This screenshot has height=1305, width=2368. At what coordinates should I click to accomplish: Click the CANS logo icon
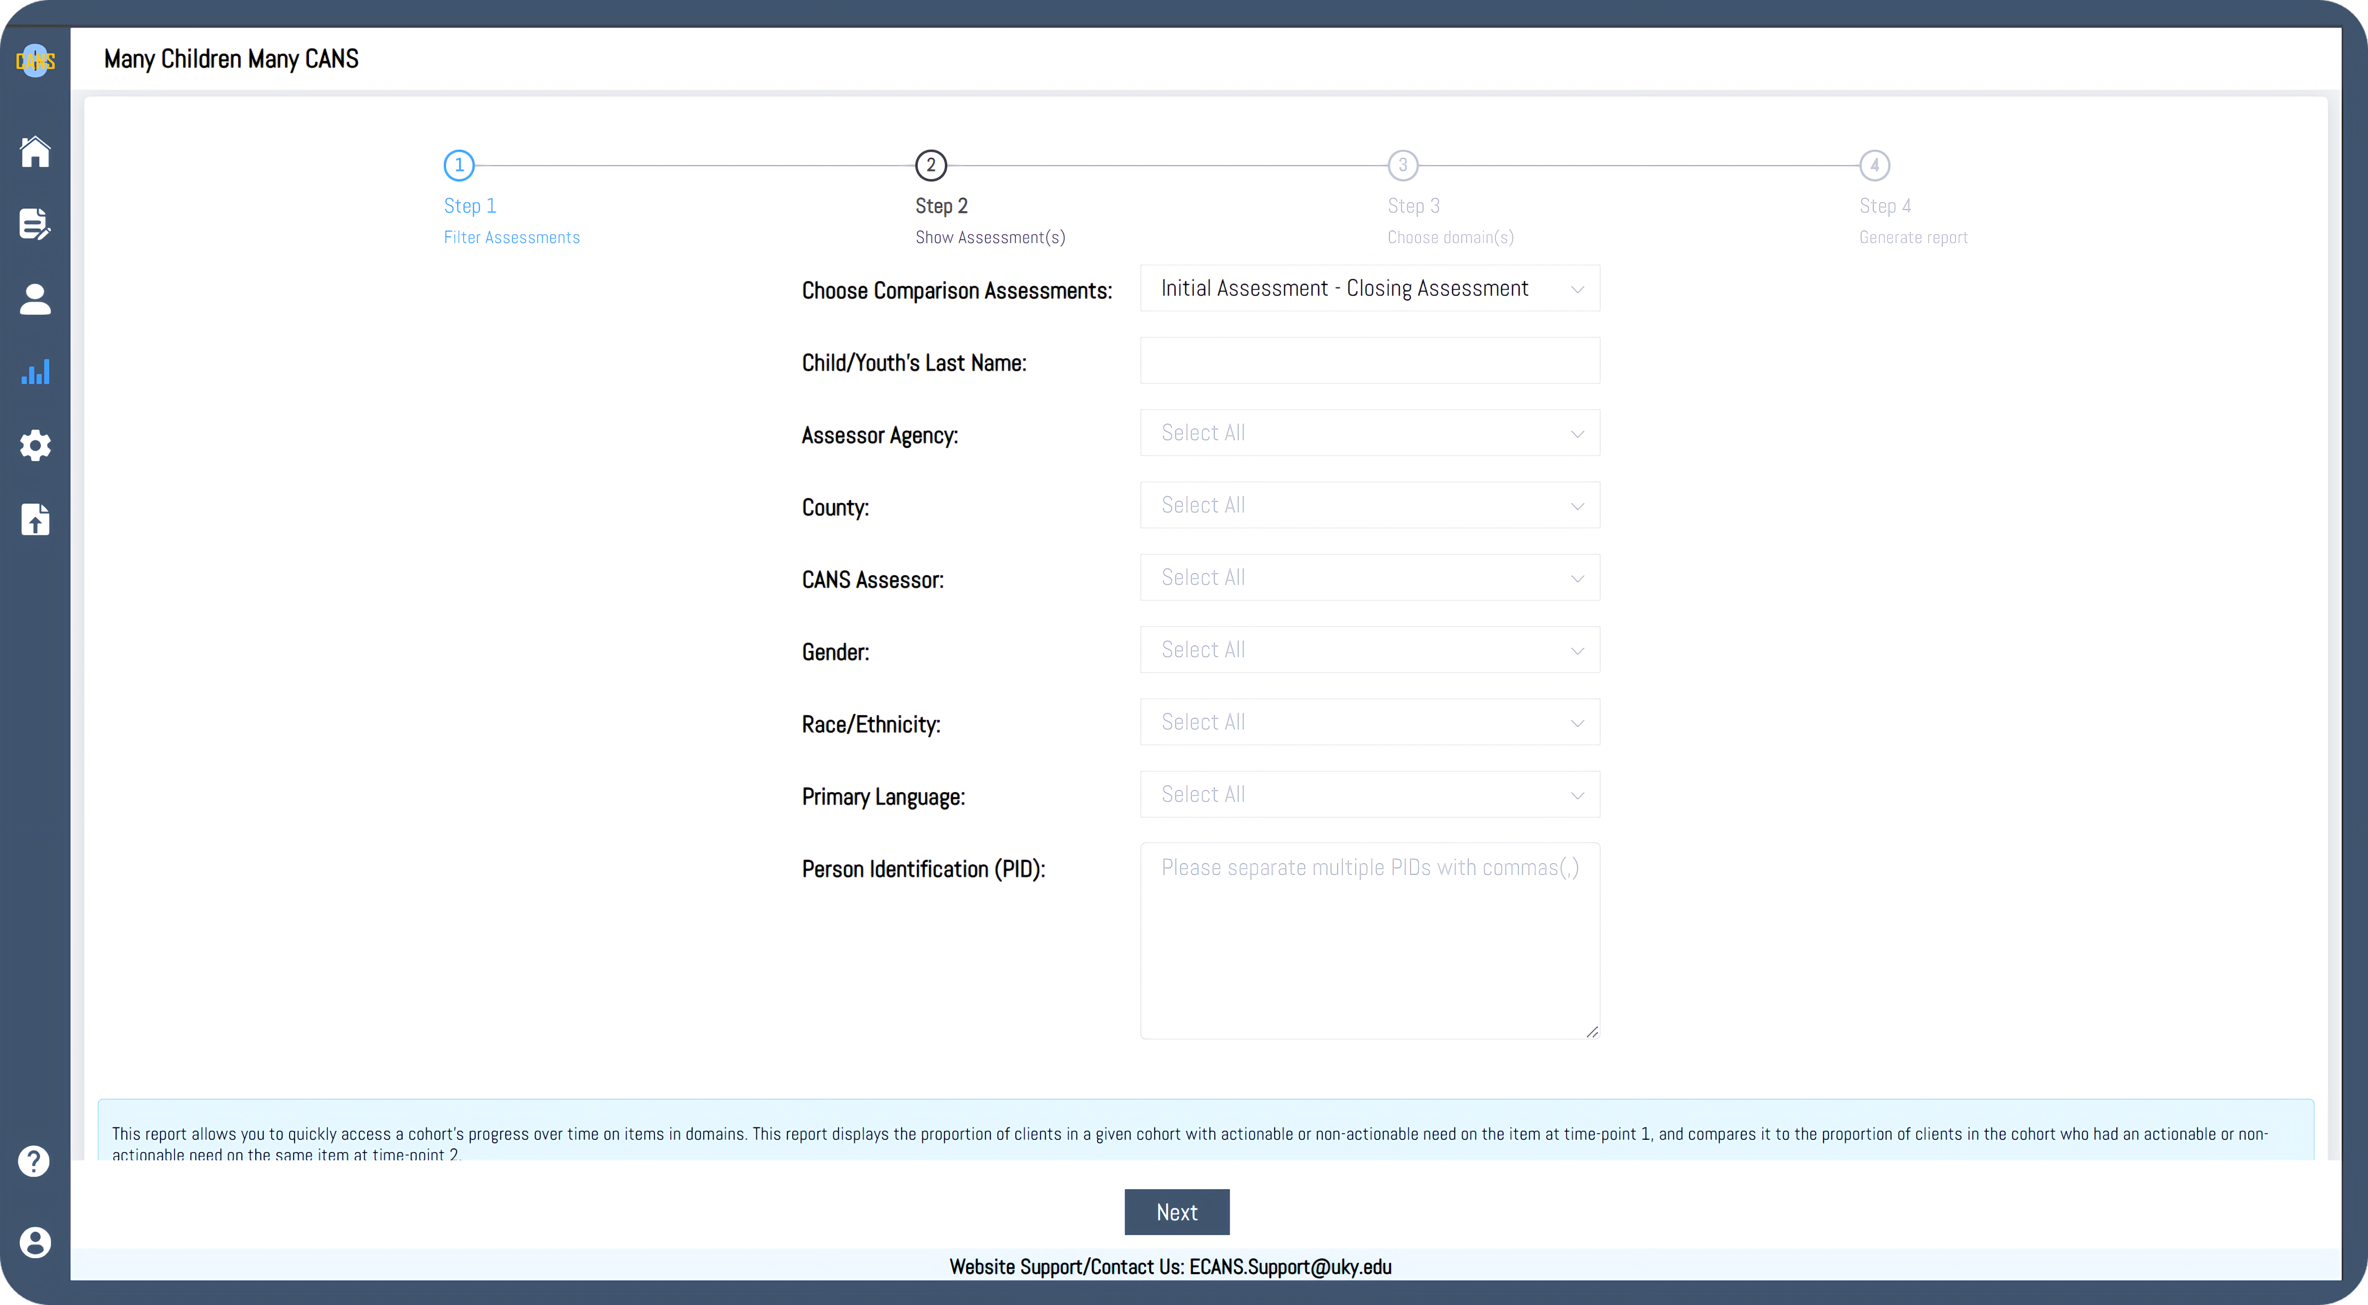click(x=35, y=61)
